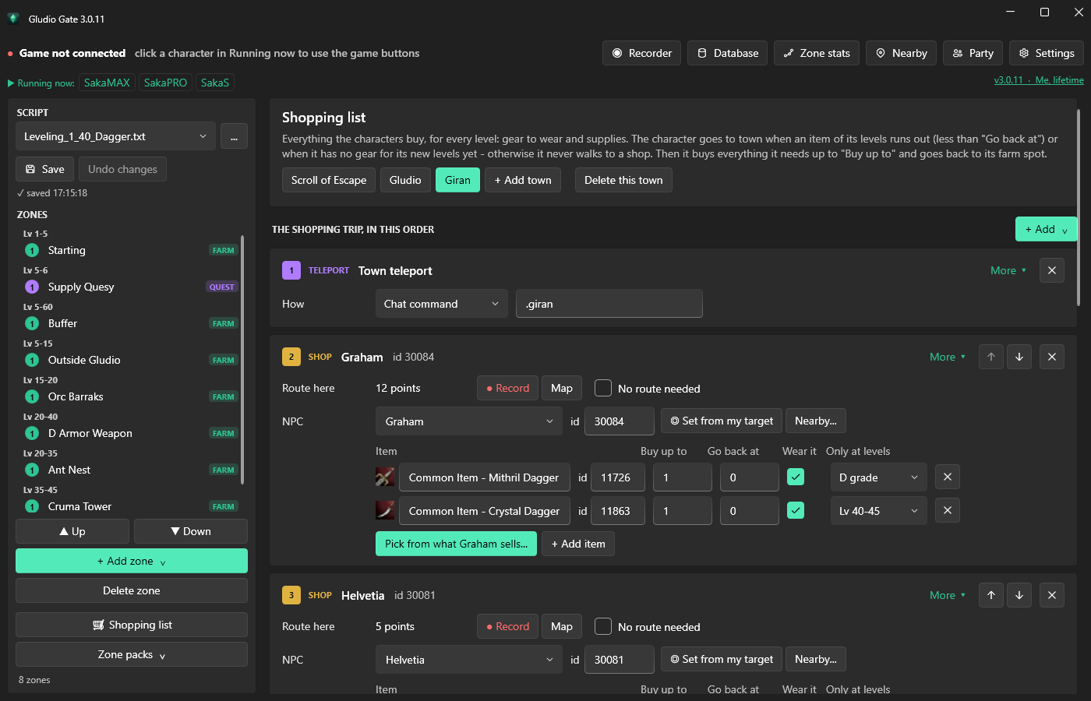Toggle Wear it for Mithril Dagger
The width and height of the screenshot is (1091, 701).
point(796,477)
